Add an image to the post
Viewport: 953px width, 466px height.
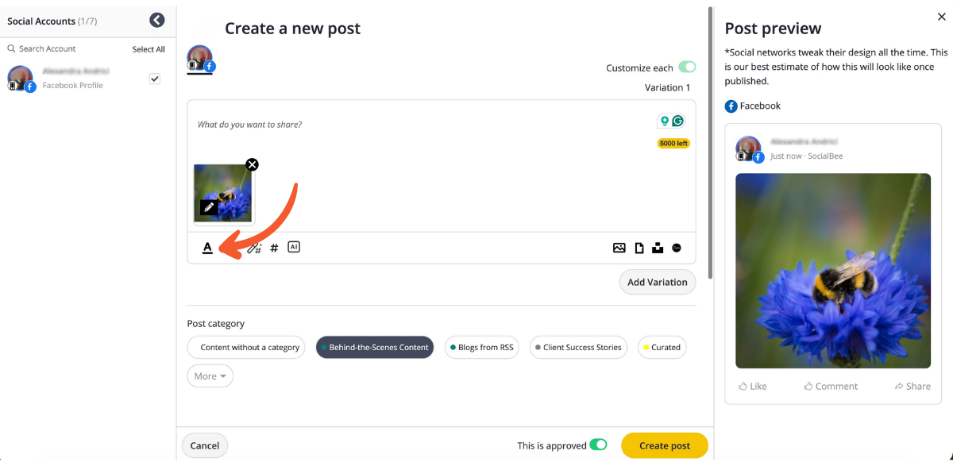tap(619, 248)
